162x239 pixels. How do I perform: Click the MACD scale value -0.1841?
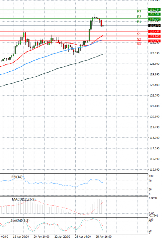[x=153, y=215]
